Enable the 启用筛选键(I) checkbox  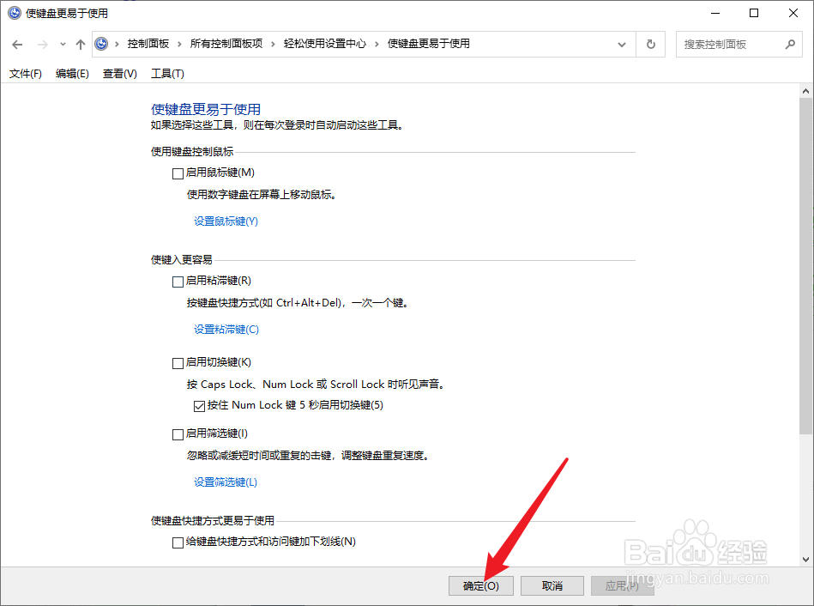[178, 433]
